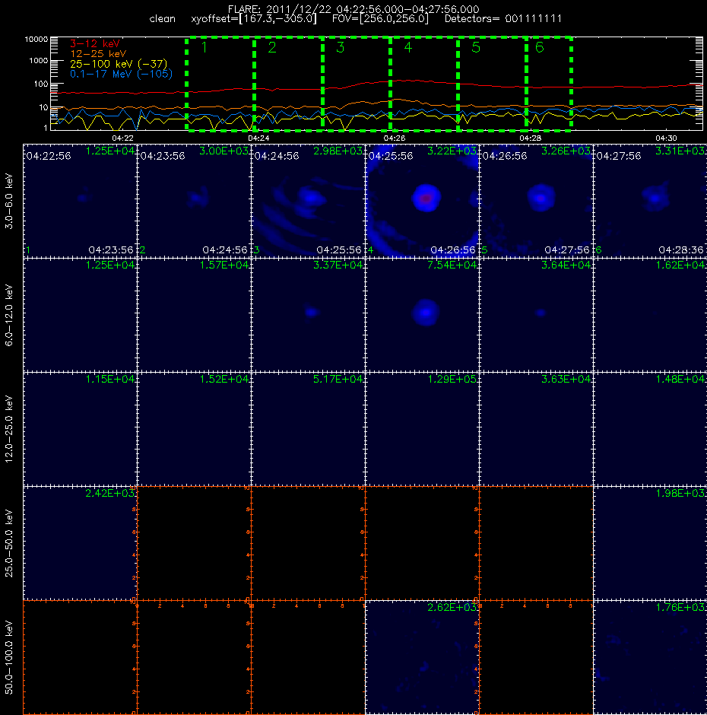Image resolution: width=707 pixels, height=715 pixels.
Task: Click the 7.54E+04 peak value
Action: point(452,265)
